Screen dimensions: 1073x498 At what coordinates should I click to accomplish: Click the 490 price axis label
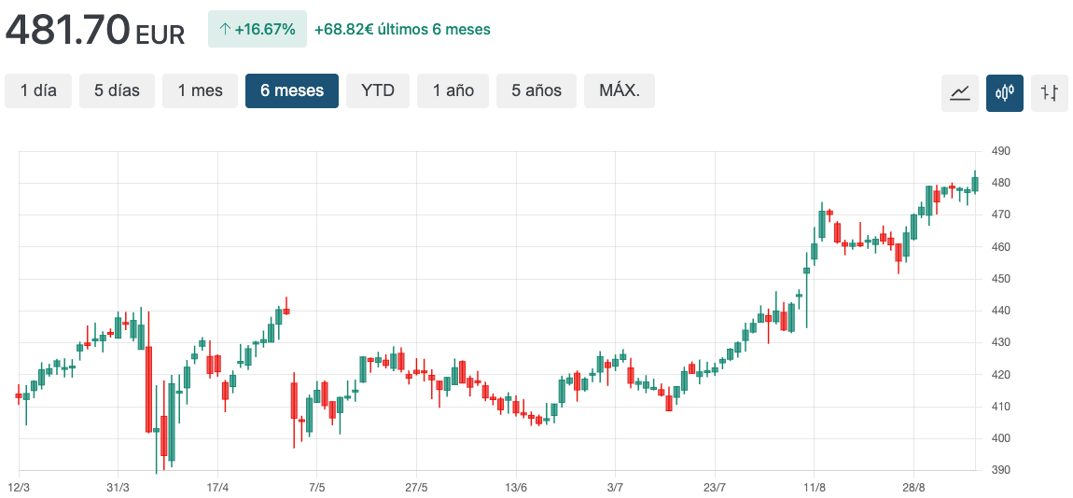1000,151
